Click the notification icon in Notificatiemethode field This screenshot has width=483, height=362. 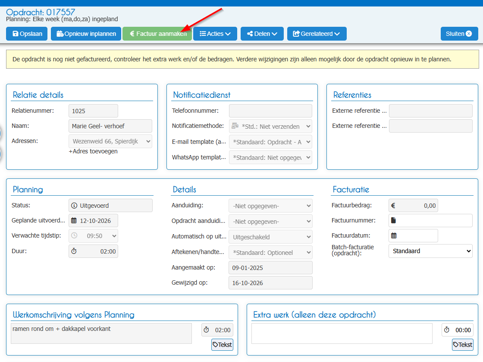click(235, 126)
